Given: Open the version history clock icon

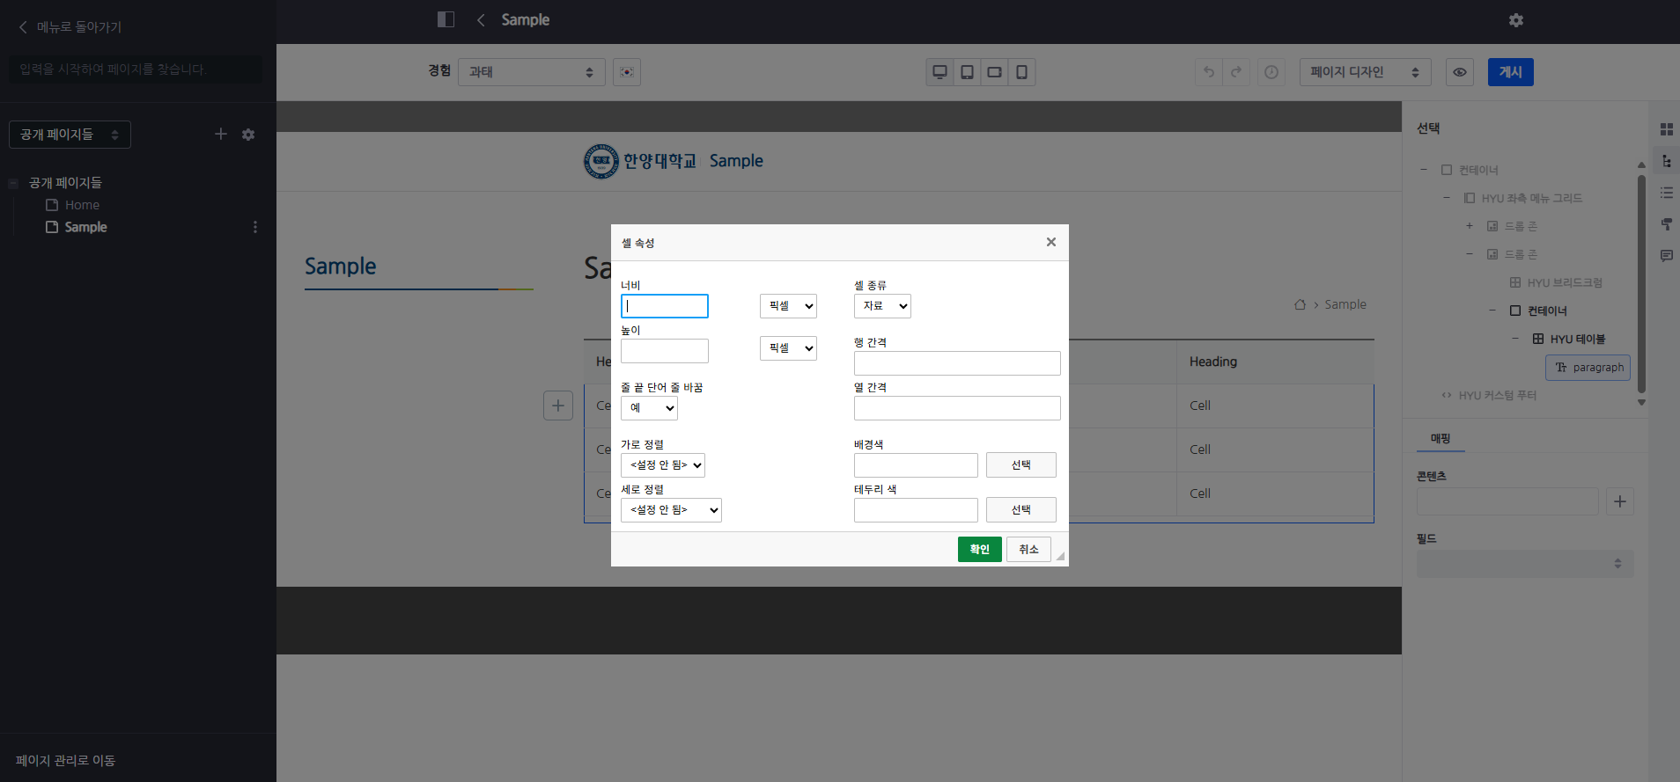Looking at the screenshot, I should [x=1271, y=72].
